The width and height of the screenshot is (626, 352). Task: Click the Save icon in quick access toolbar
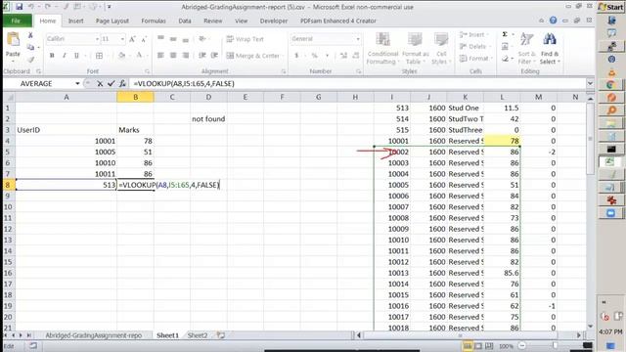pyautogui.click(x=19, y=7)
